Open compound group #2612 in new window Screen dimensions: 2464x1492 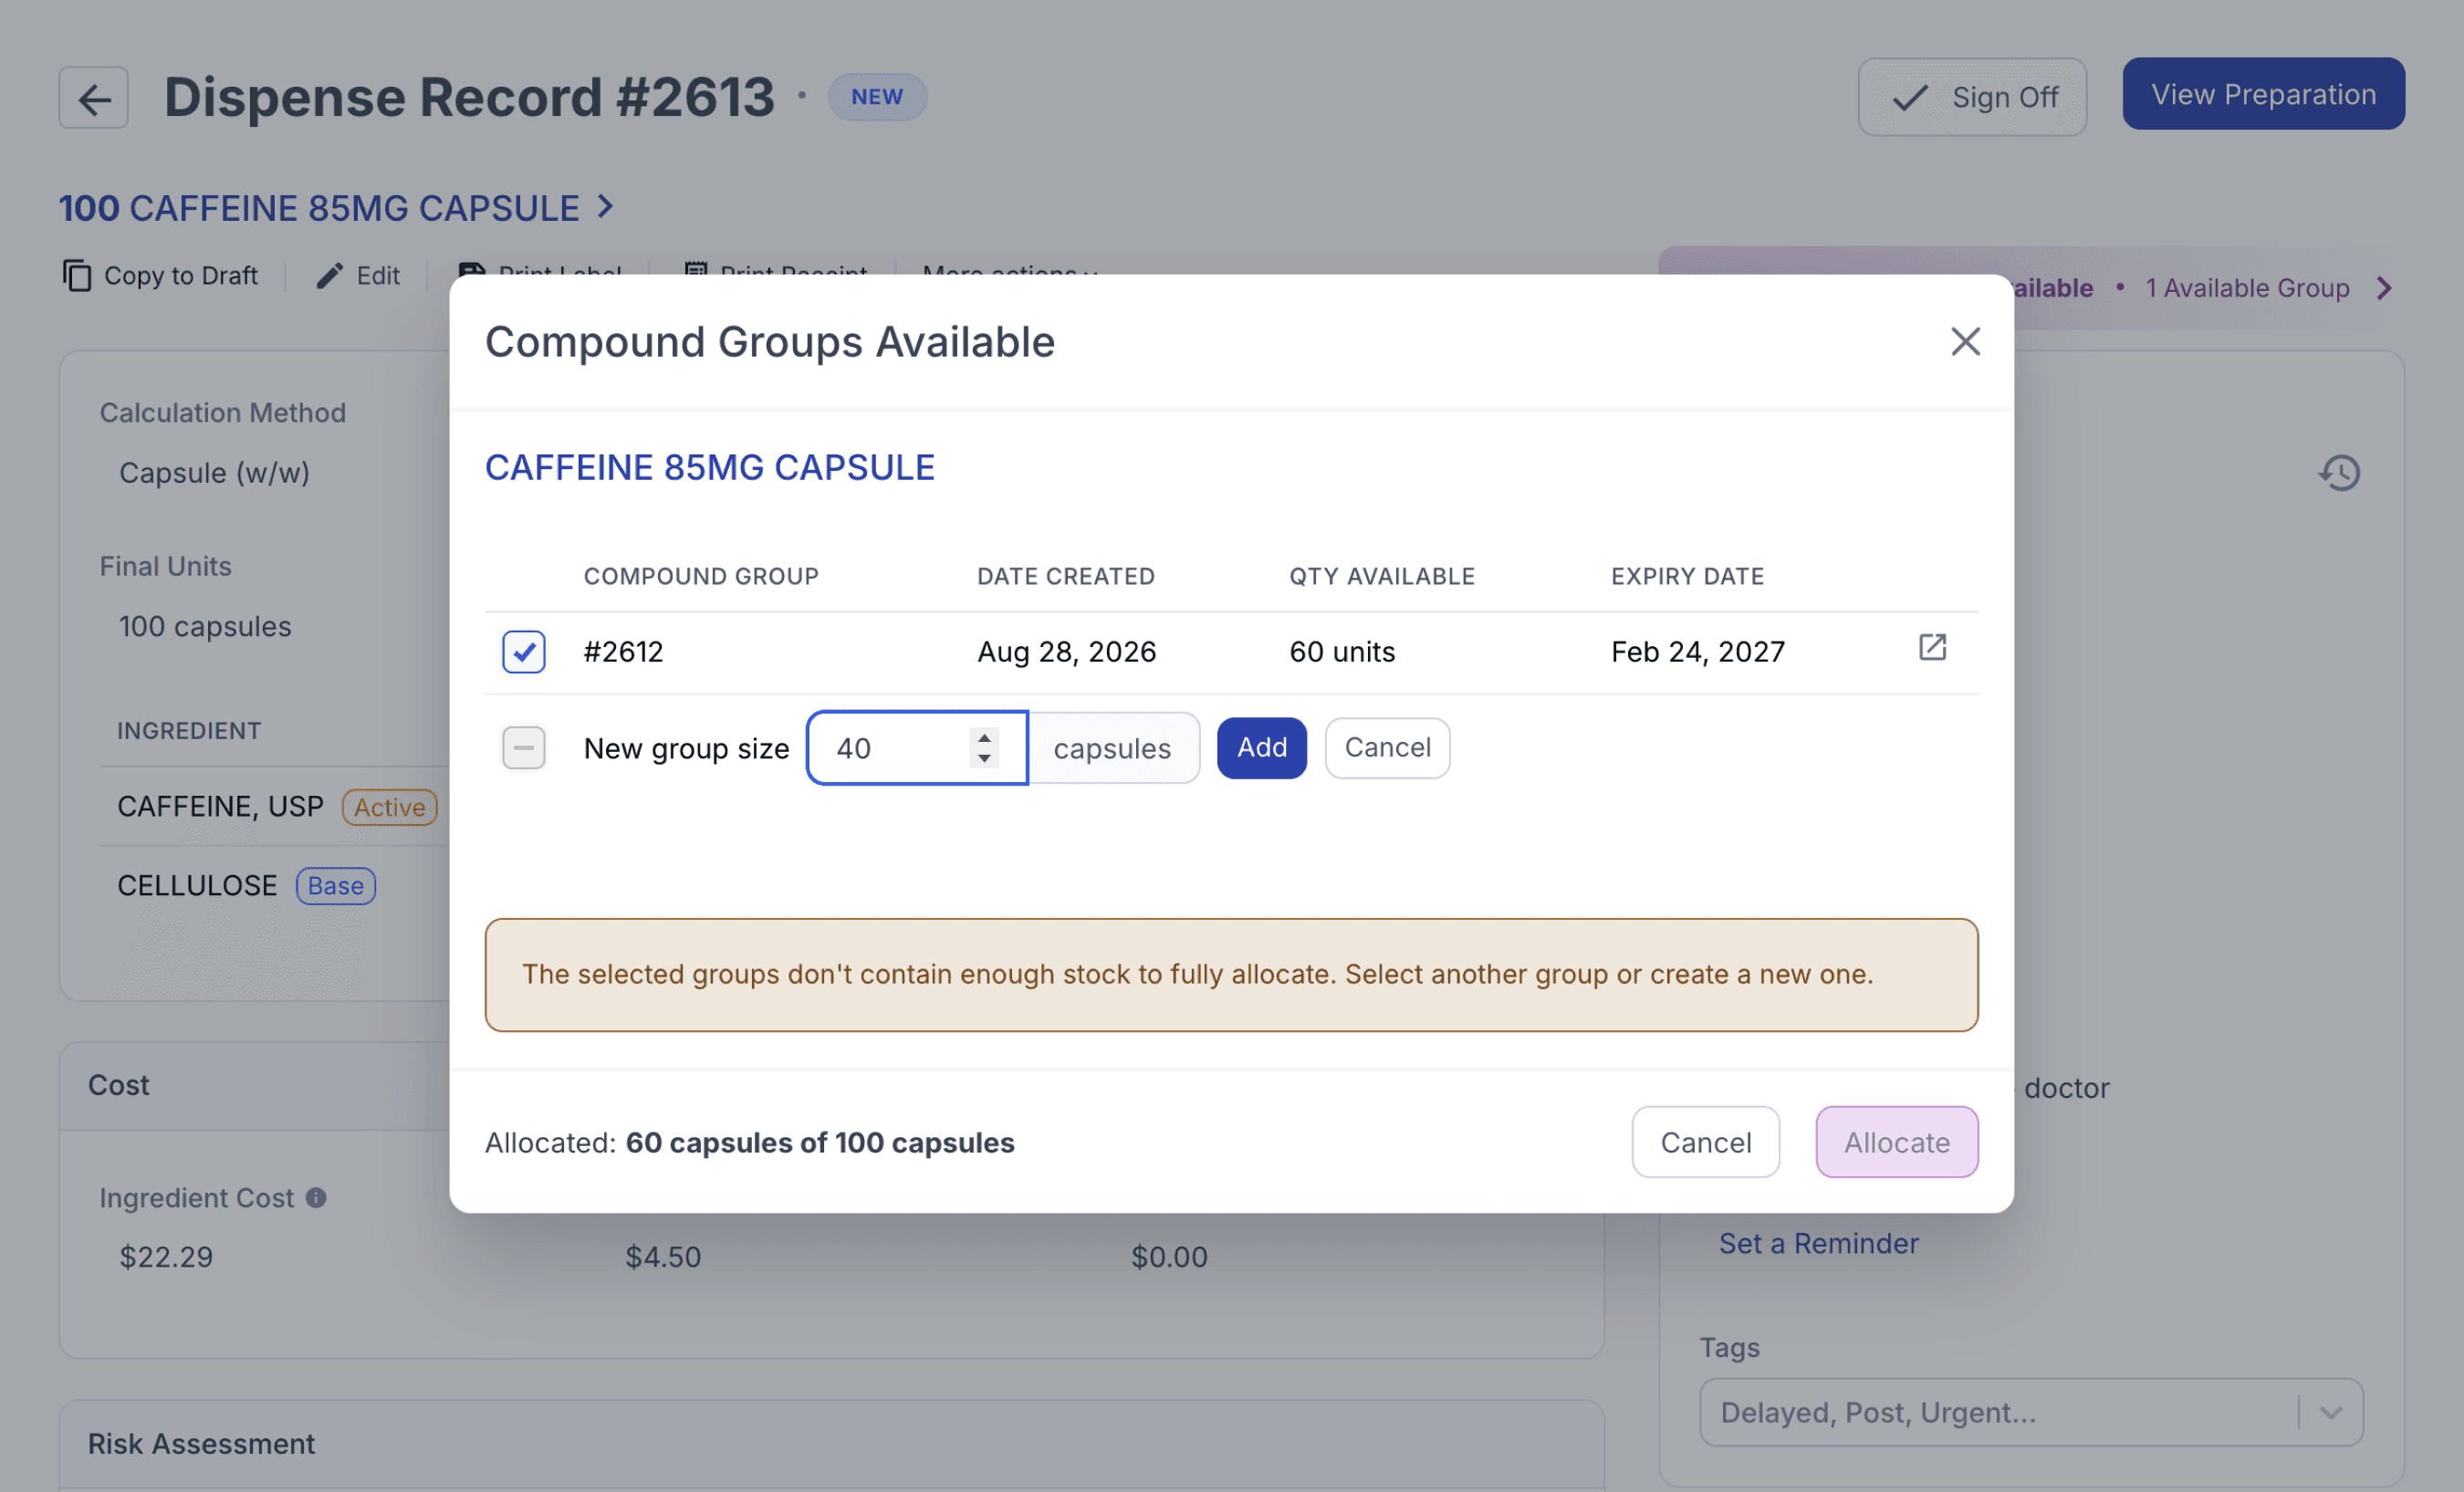point(1932,648)
